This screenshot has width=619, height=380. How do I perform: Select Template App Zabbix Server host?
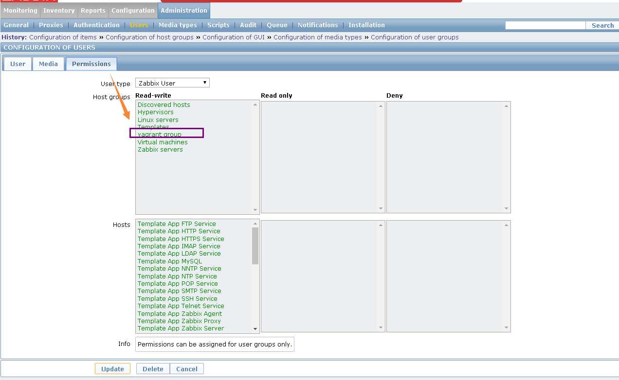click(x=181, y=328)
